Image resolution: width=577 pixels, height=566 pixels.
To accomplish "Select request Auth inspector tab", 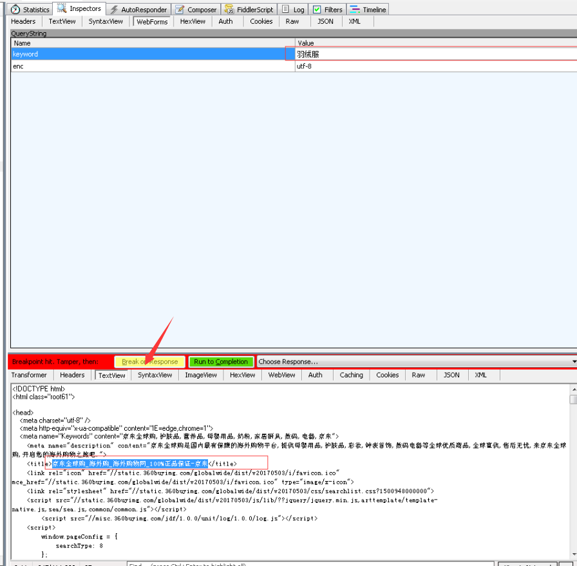I will (x=225, y=21).
